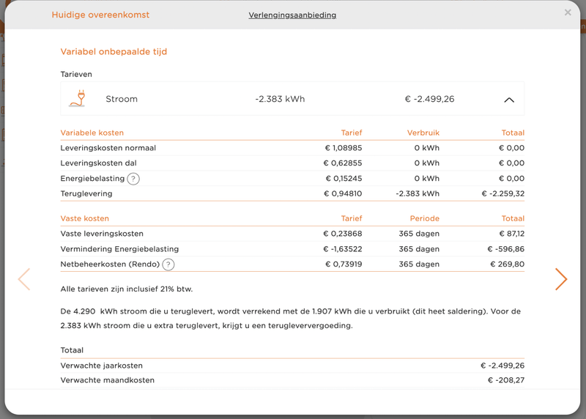This screenshot has height=419, width=586.
Task: Click the Variabele kosten table header
Action: tap(92, 133)
